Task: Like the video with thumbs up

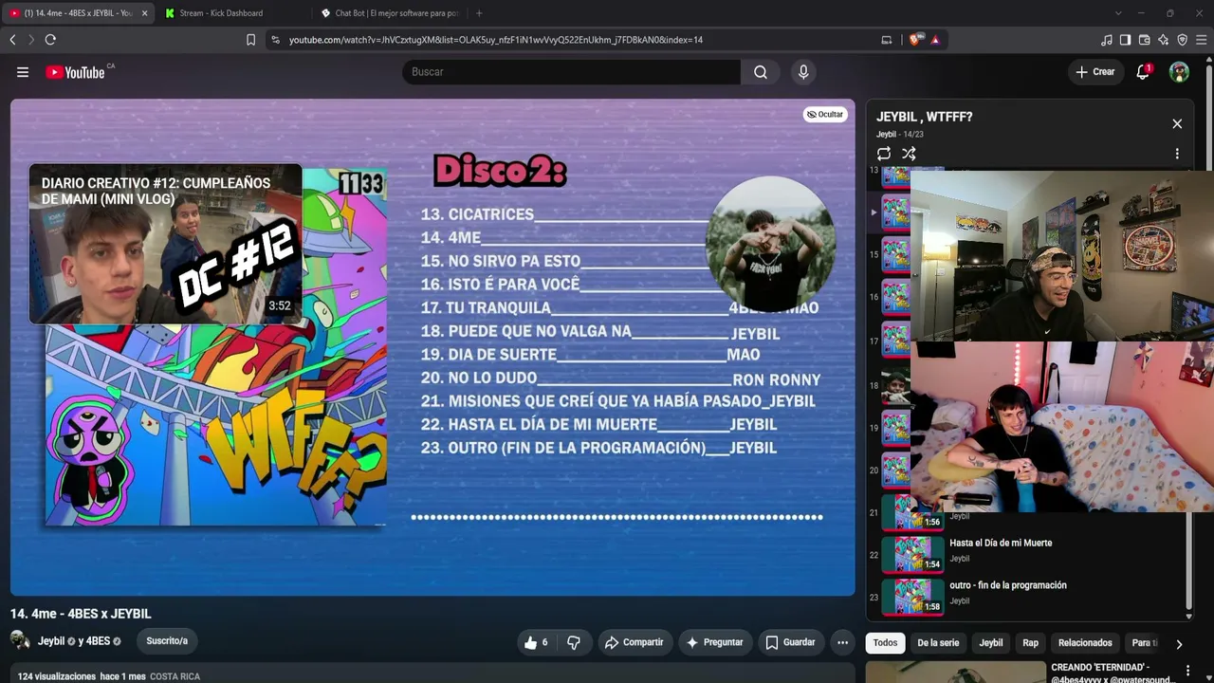Action: click(536, 642)
